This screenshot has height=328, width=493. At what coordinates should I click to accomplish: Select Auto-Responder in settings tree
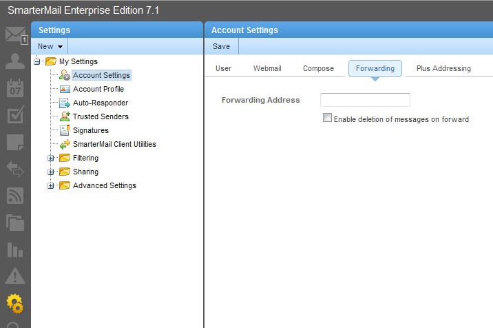tap(100, 103)
